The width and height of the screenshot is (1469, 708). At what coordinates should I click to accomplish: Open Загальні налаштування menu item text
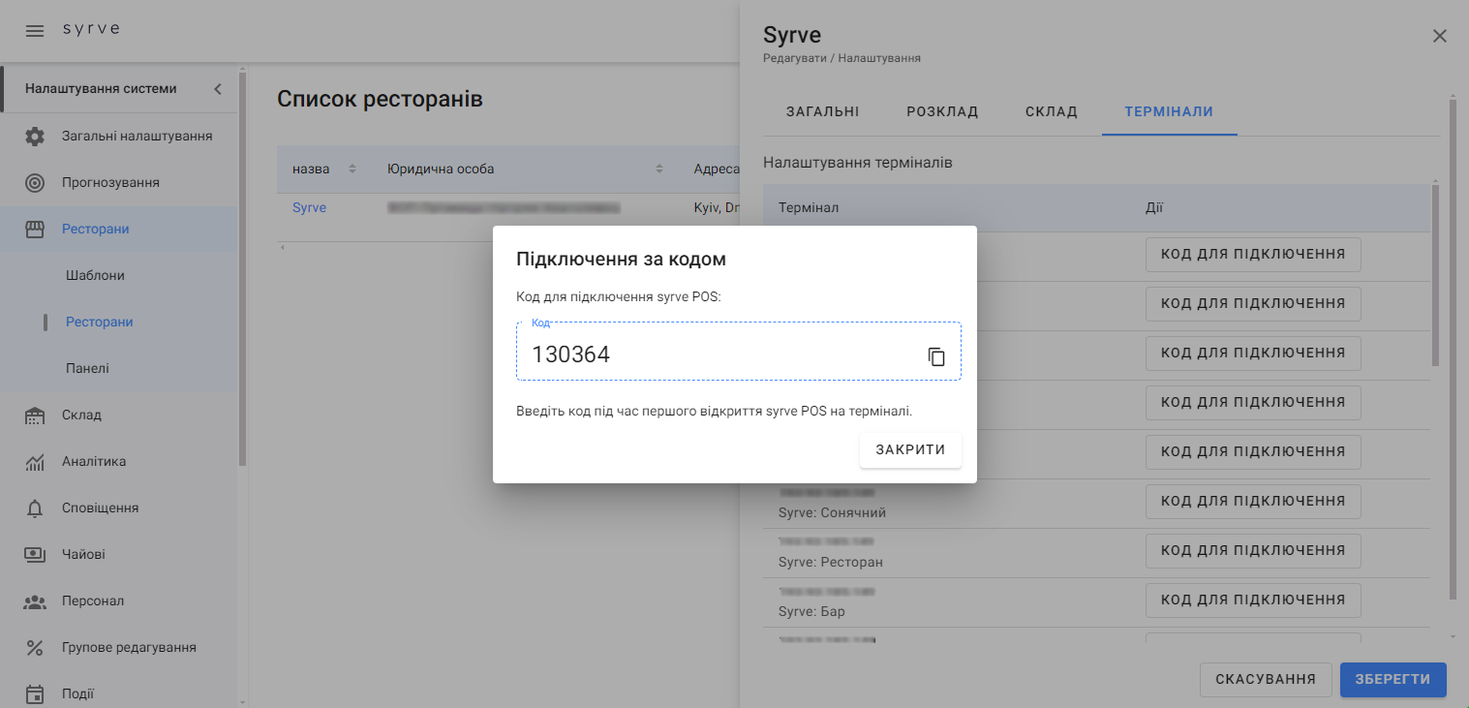[138, 137]
